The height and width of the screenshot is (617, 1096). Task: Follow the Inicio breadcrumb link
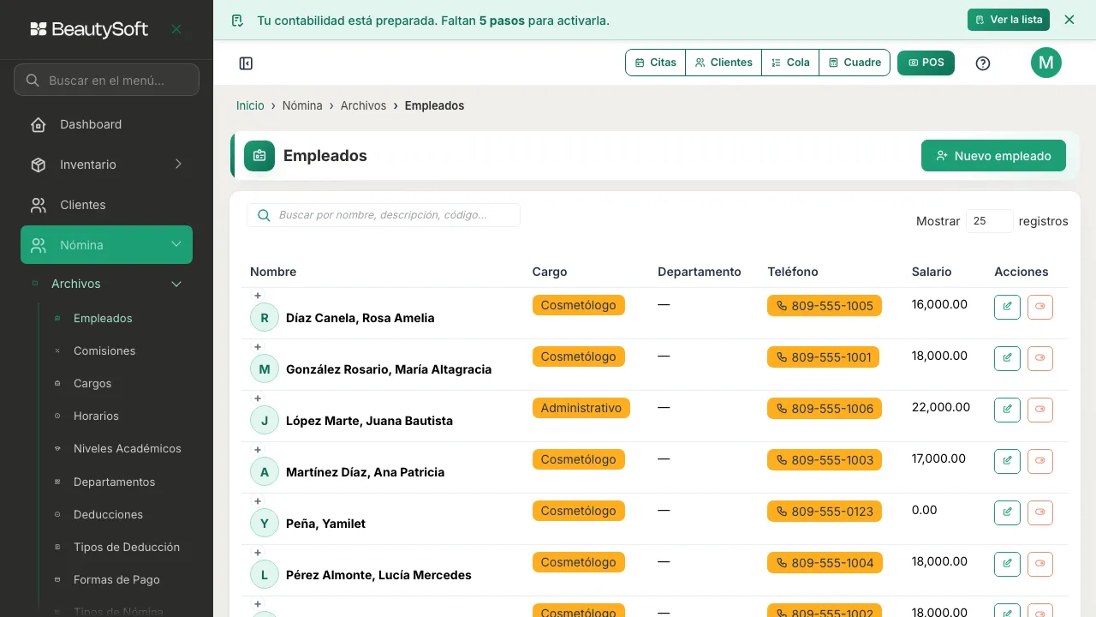pos(250,105)
